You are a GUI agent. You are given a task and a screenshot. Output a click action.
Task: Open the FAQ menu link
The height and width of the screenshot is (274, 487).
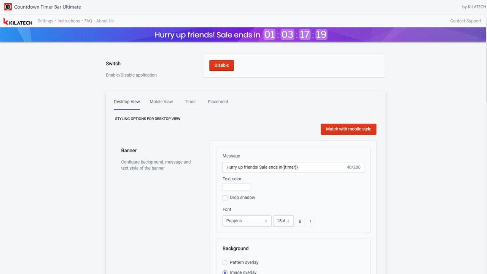88,21
